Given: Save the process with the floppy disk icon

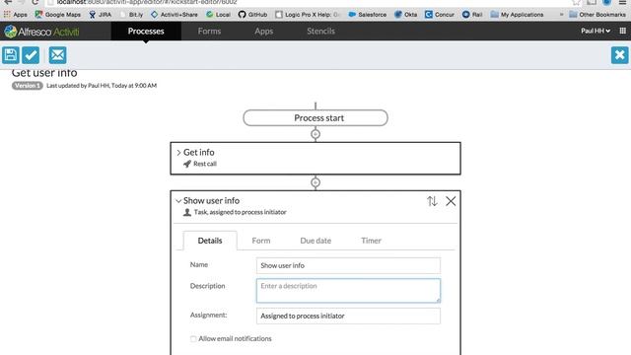Looking at the screenshot, I should pos(11,55).
